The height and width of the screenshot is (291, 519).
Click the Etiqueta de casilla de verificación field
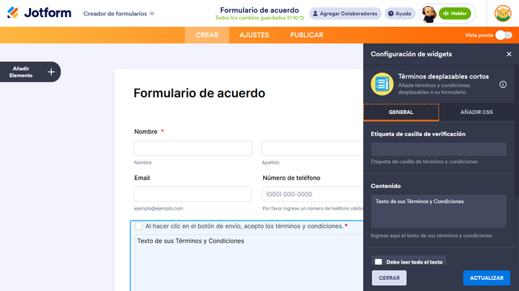point(439,149)
